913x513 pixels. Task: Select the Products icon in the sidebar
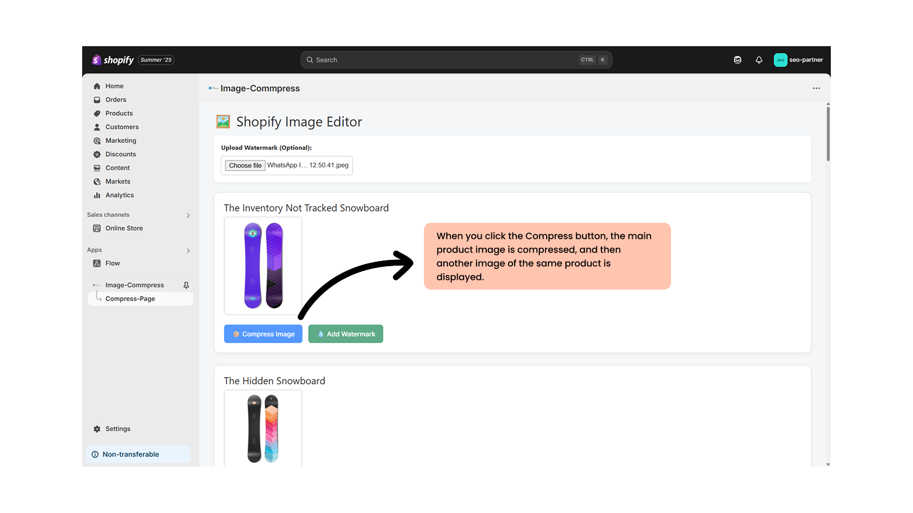coord(97,113)
